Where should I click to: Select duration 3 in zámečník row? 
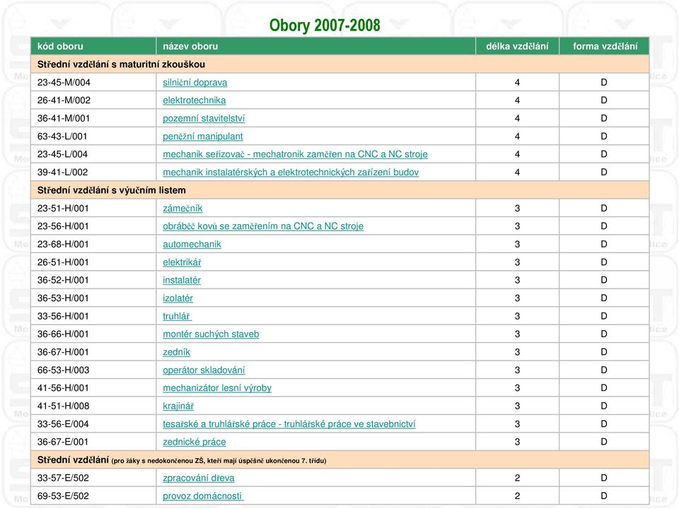tap(517, 208)
